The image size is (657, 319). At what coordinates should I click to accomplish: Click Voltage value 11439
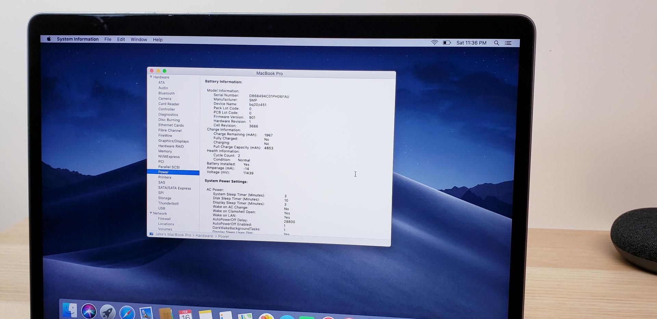tap(248, 173)
